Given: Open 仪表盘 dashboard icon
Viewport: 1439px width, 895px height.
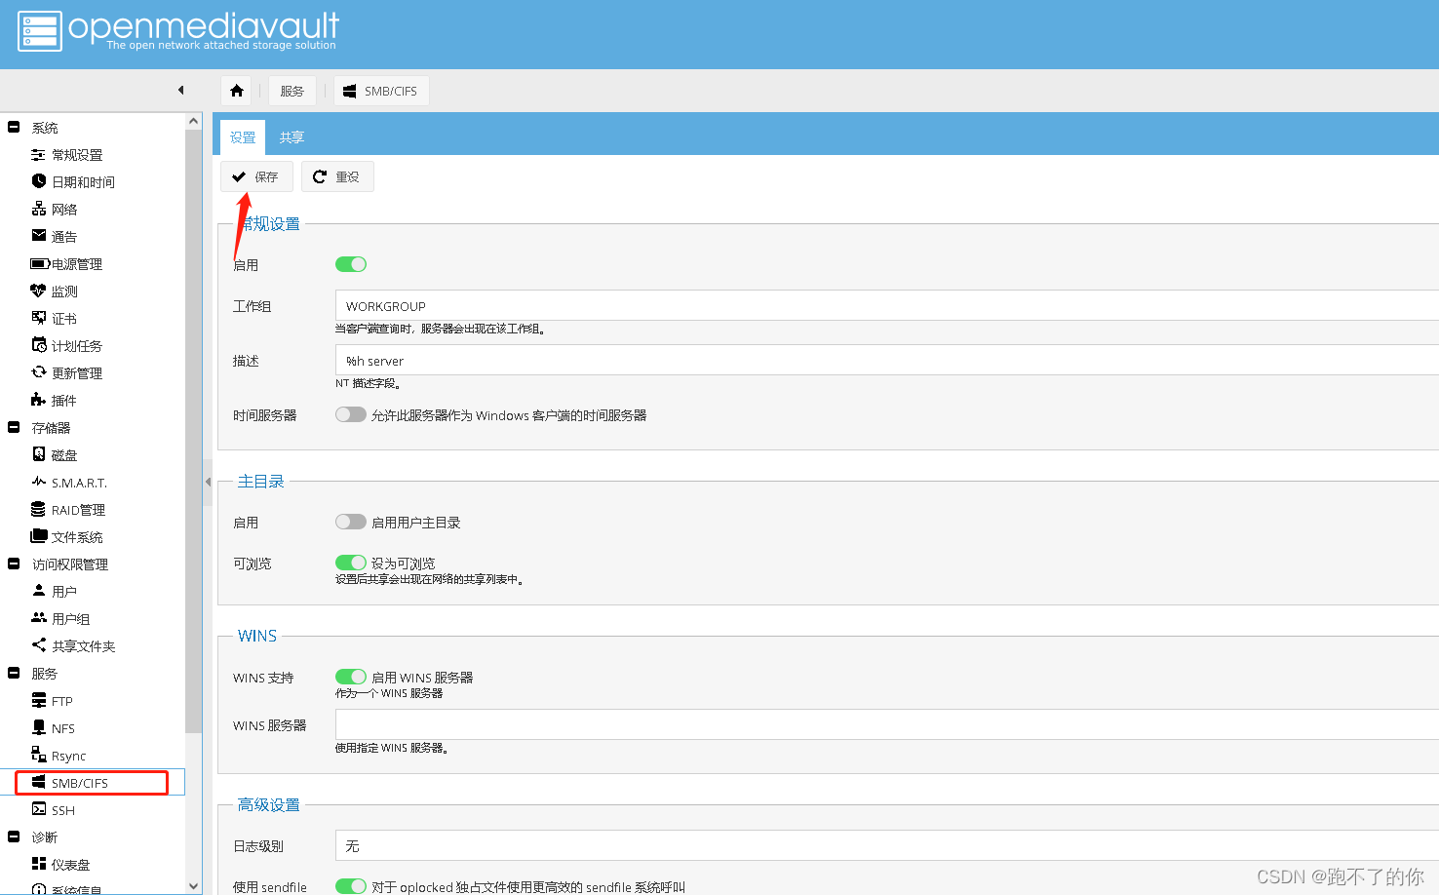Looking at the screenshot, I should [x=39, y=864].
